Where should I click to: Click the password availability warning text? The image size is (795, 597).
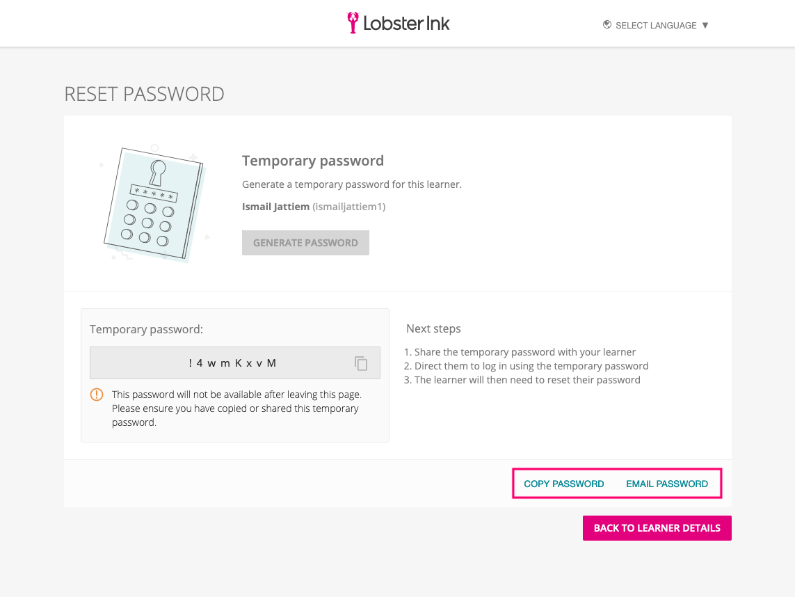coord(236,408)
